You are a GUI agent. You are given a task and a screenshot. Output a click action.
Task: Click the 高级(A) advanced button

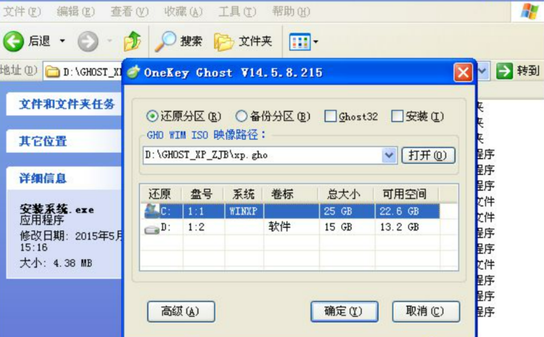[181, 311]
